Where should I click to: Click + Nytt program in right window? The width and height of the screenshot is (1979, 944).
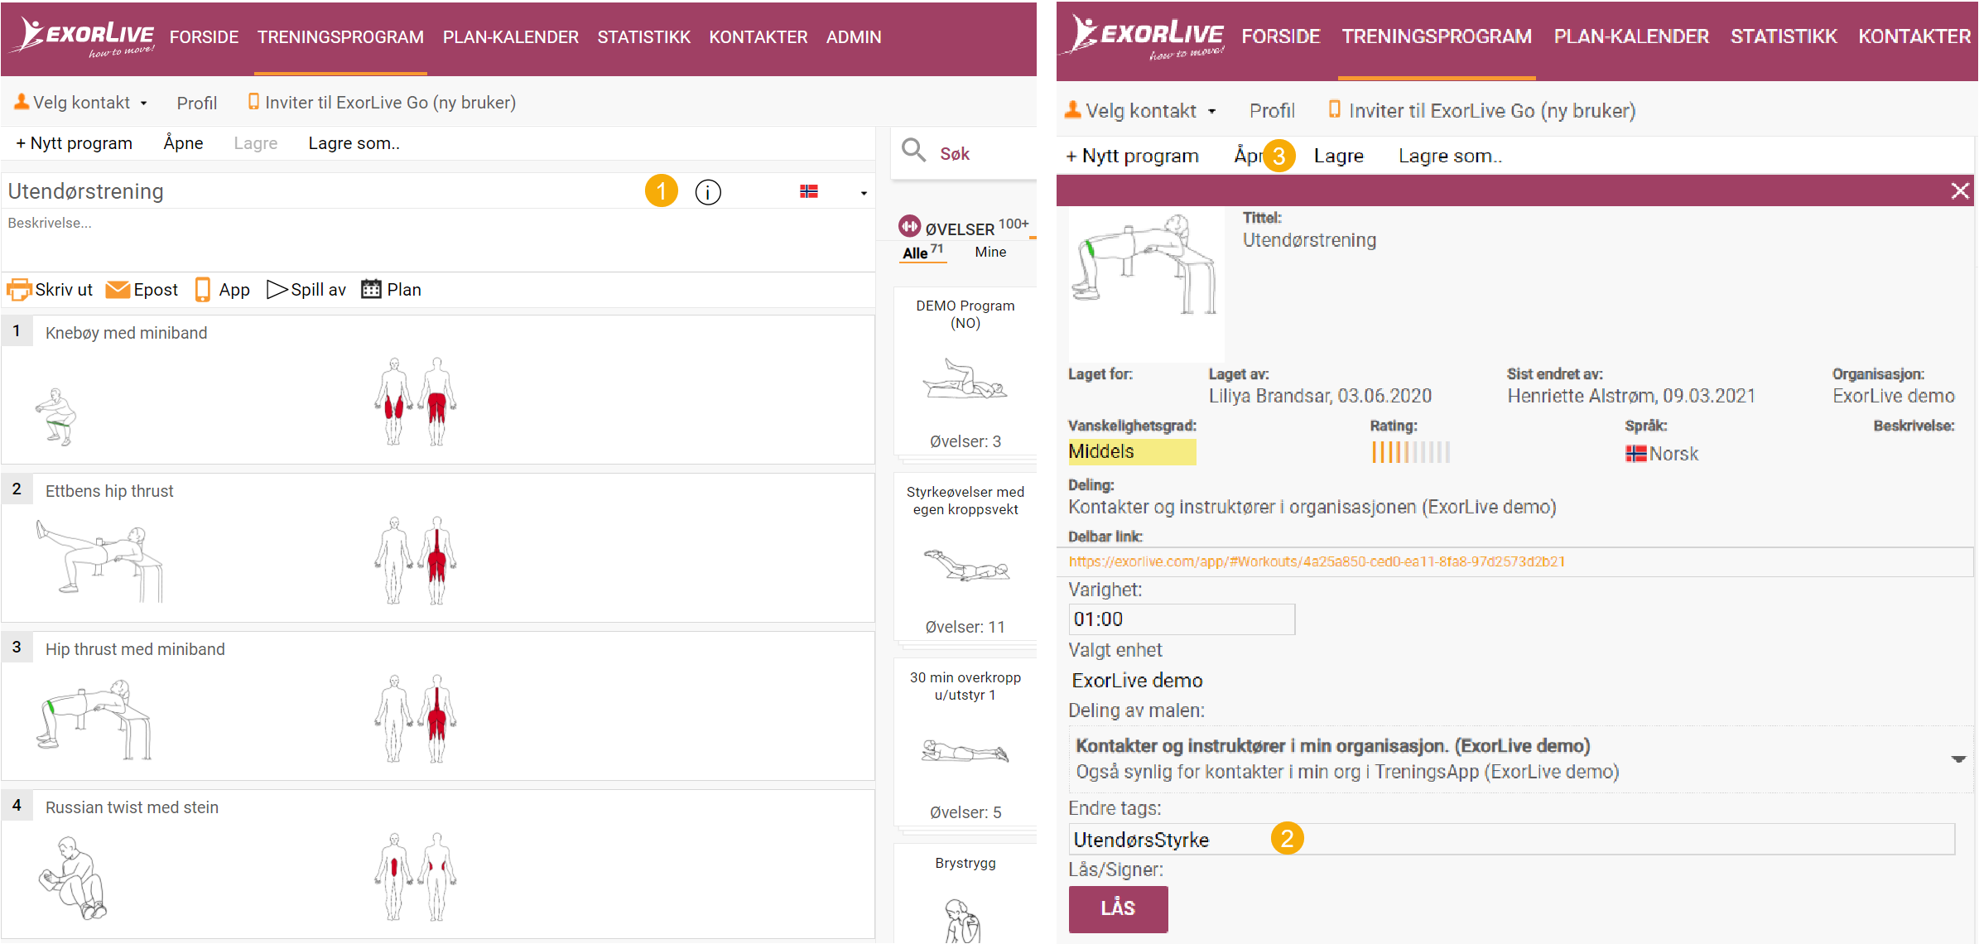coord(1132,156)
